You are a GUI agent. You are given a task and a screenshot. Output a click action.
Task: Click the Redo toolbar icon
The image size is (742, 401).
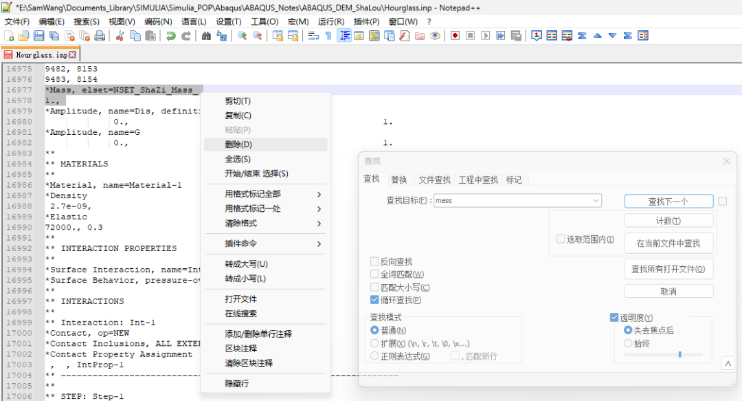(186, 36)
